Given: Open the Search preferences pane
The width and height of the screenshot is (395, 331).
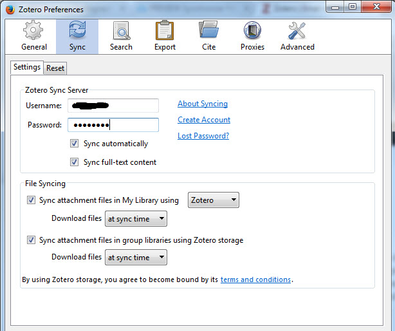Looking at the screenshot, I should point(121,36).
